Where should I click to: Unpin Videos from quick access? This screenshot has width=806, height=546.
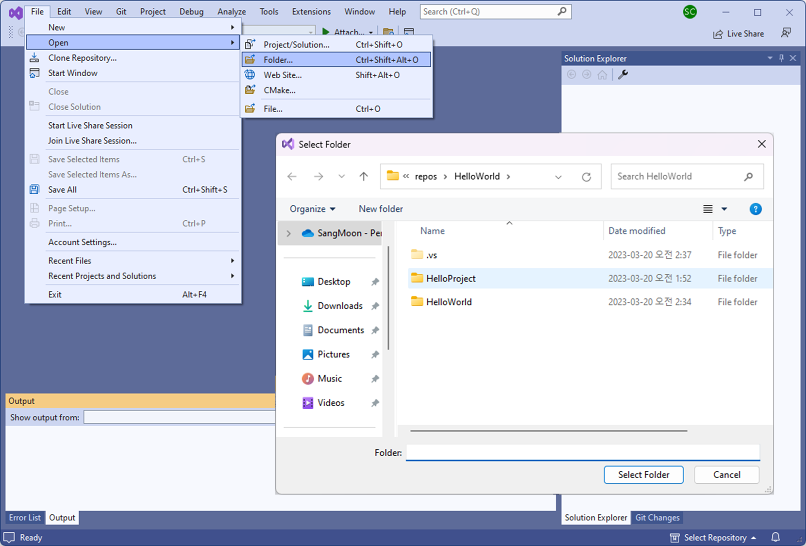(375, 403)
